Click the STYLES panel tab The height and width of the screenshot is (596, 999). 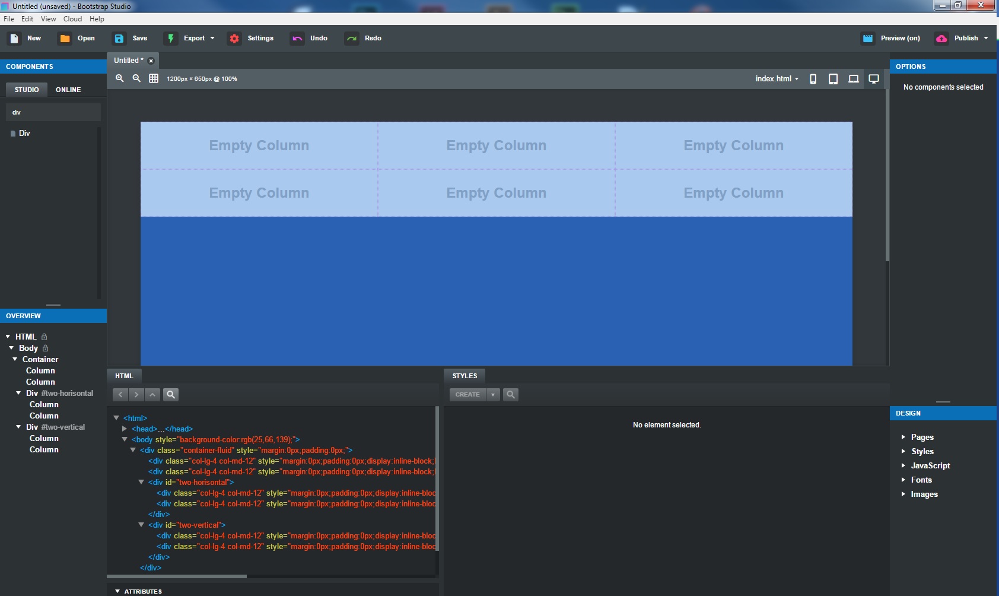click(464, 376)
